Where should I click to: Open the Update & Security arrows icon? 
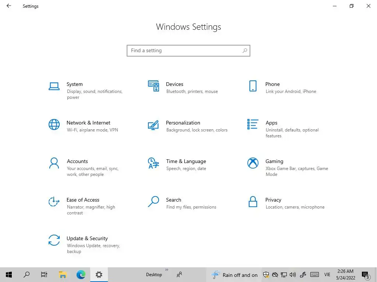[54, 240]
